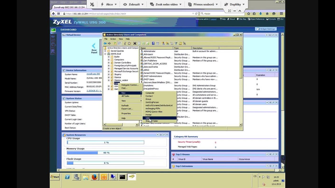The height and width of the screenshot is (188, 335).
Task: Open the Action menu in AD window
Action: tap(113, 39)
